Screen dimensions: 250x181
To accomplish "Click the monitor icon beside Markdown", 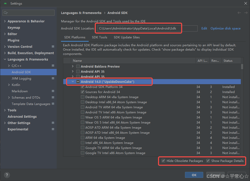I will 53,91.
